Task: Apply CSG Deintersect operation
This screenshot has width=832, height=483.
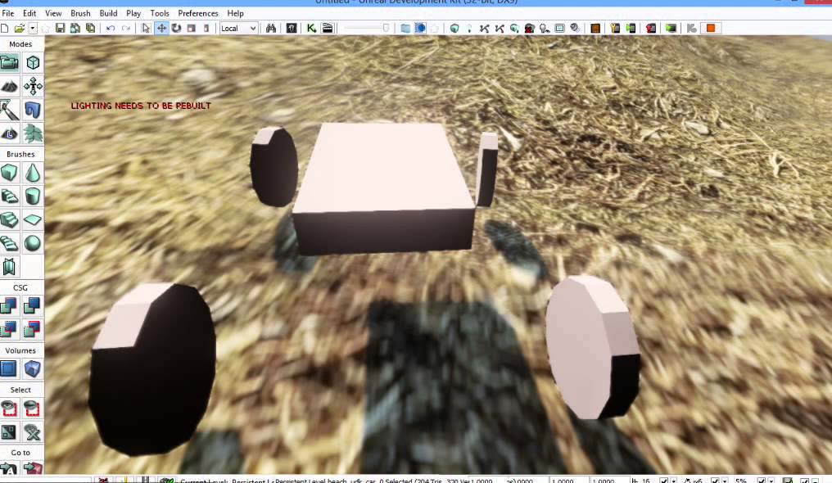Action: (x=33, y=329)
